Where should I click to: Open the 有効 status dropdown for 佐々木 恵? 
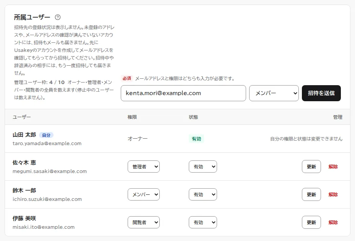pos(203,167)
